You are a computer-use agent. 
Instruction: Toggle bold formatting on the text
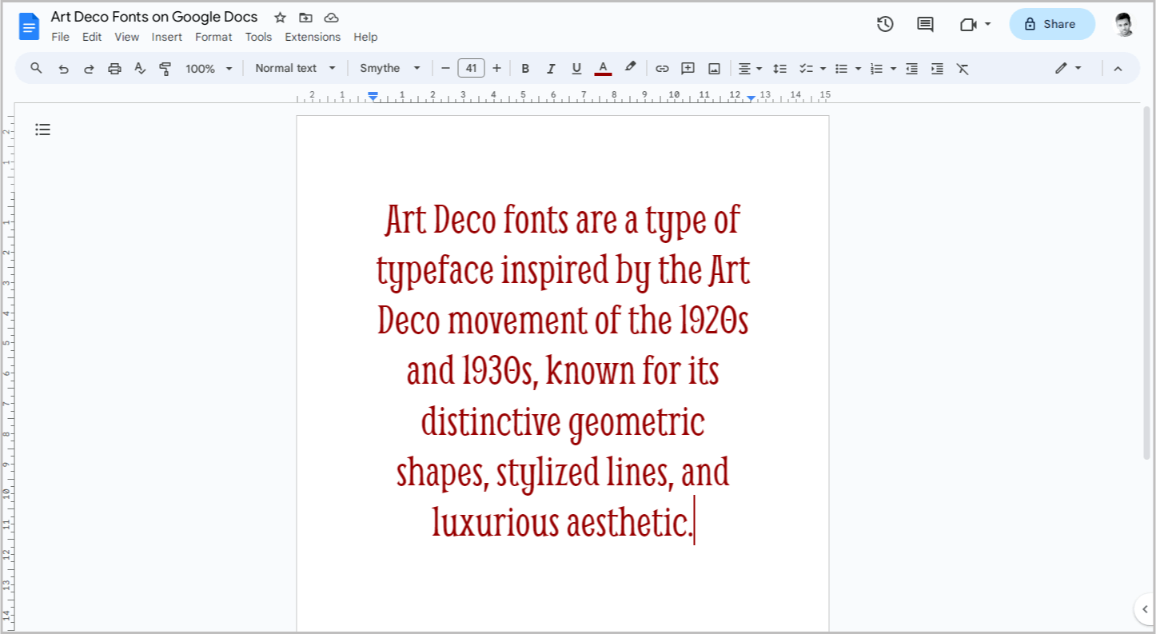coord(525,68)
